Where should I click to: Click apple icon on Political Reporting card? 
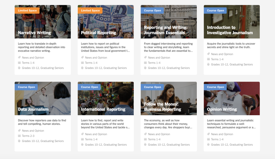tap(82, 68)
